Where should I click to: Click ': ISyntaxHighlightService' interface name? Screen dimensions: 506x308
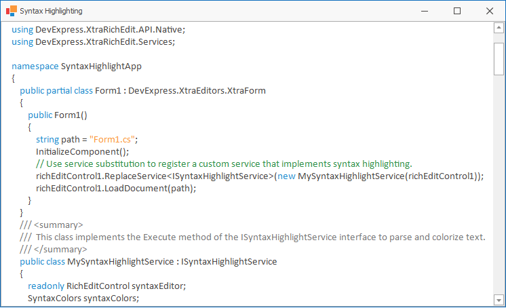click(x=227, y=261)
